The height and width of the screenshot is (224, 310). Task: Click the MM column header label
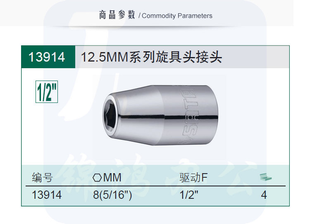(x=112, y=178)
